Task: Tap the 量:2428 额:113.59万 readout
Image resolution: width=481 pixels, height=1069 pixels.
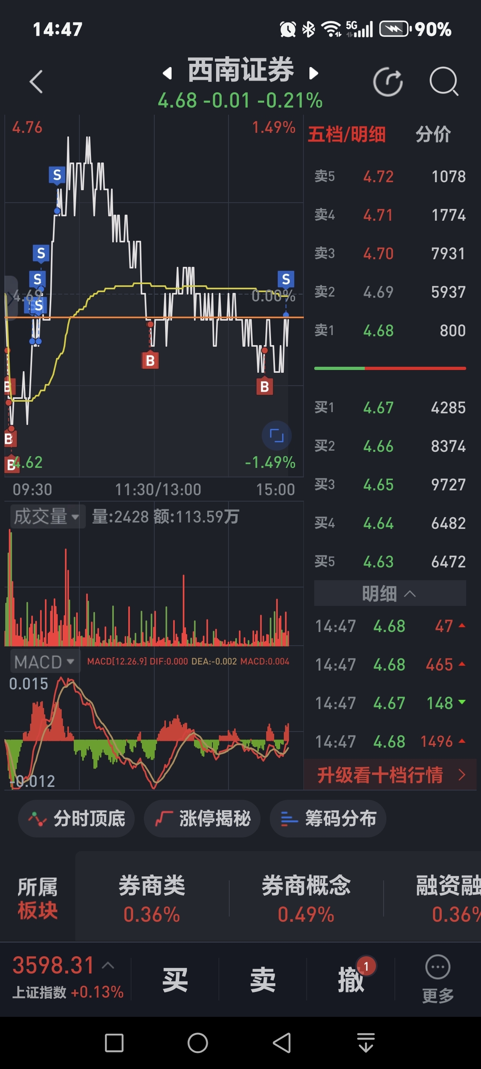Action: pyautogui.click(x=166, y=517)
